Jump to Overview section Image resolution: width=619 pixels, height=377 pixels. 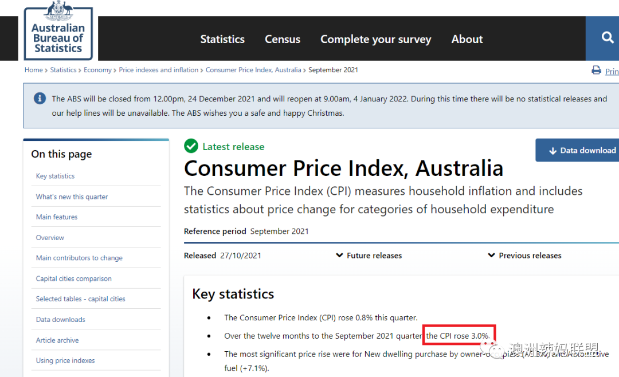point(50,238)
